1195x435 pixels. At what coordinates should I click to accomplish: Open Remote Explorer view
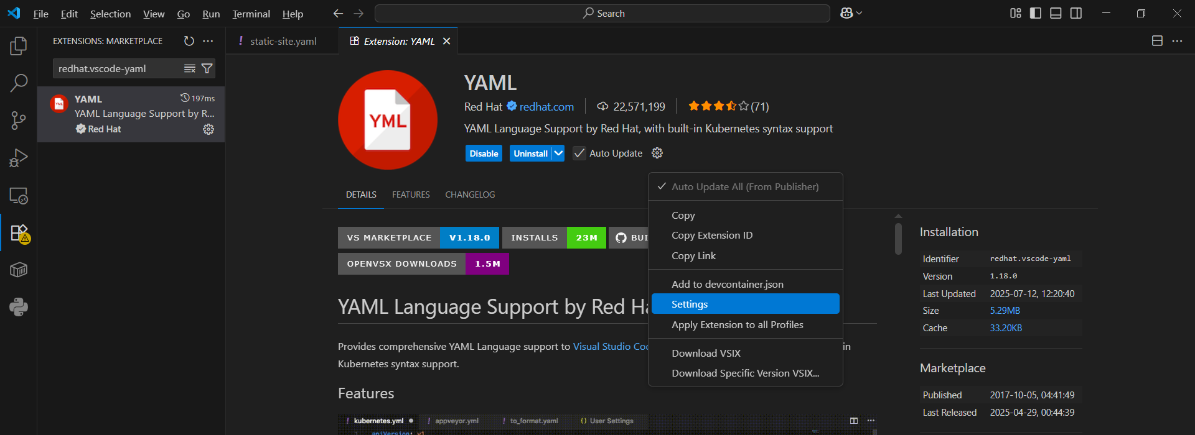19,196
